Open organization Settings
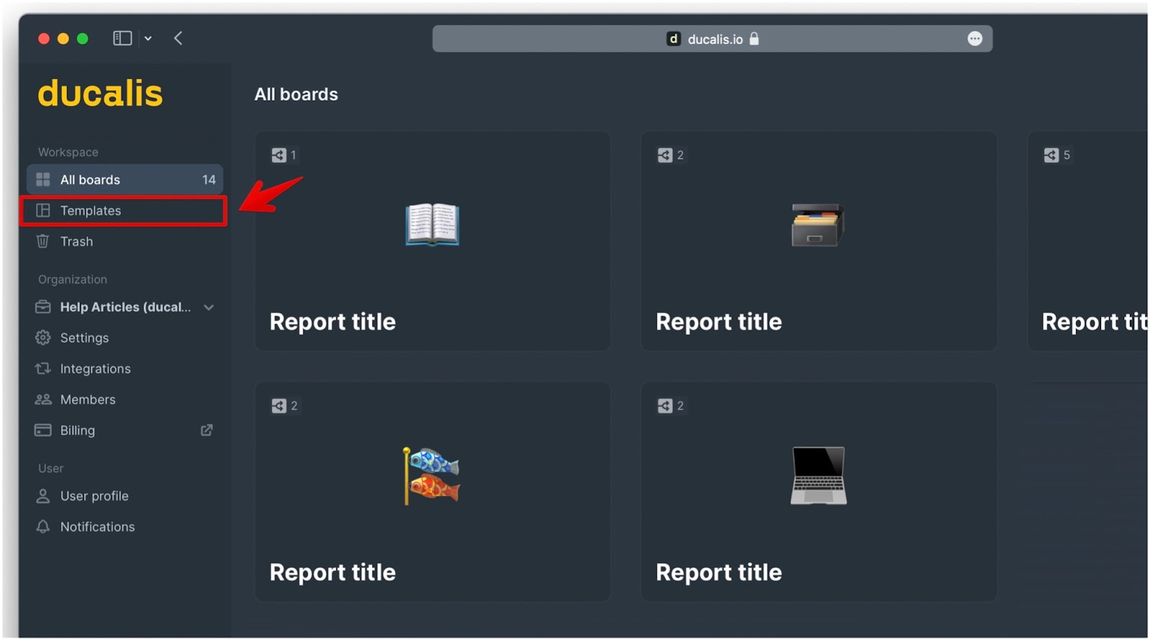Screen dimensions: 1150x640 click(124, 338)
